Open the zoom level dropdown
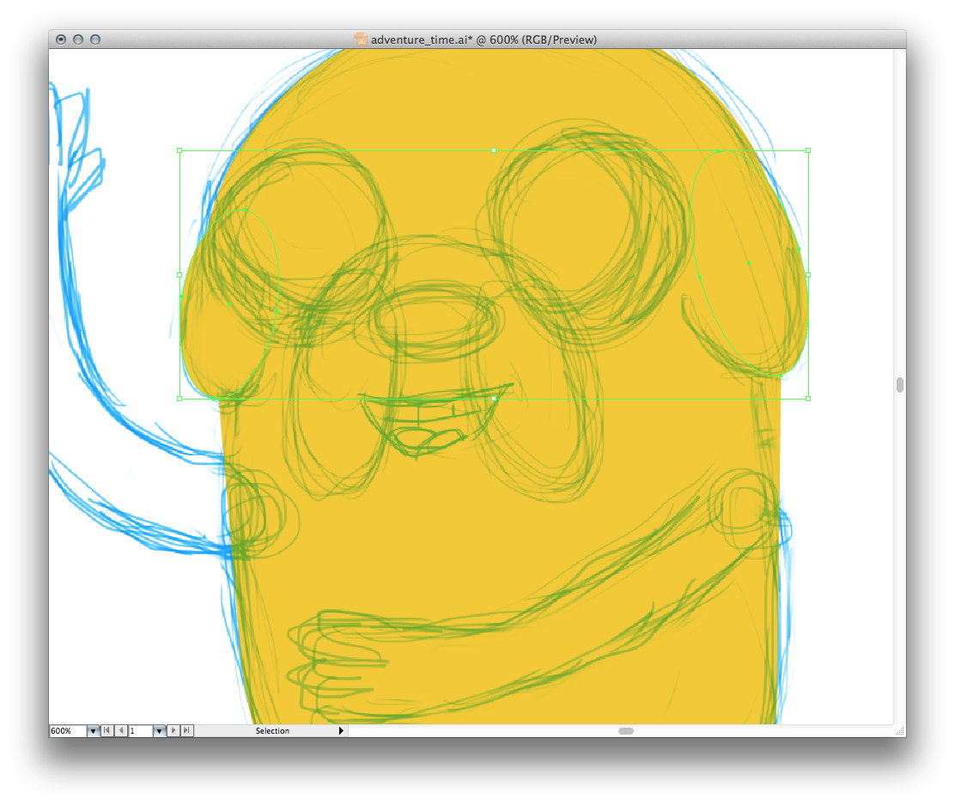The image size is (955, 805). 93,731
